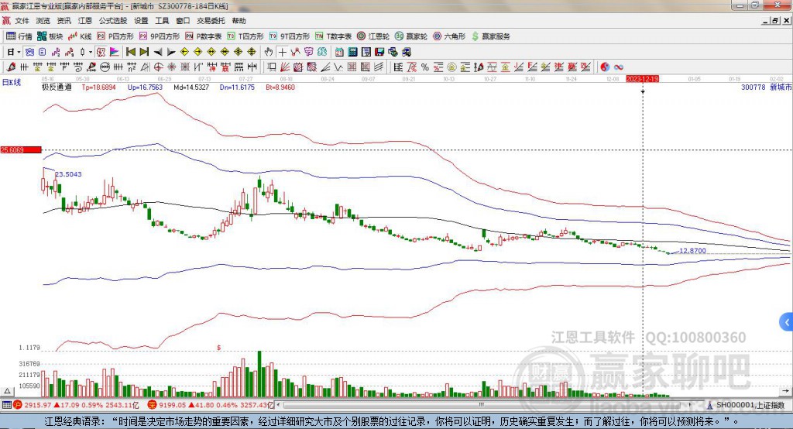Open the 9P四方形 tool

[160, 36]
